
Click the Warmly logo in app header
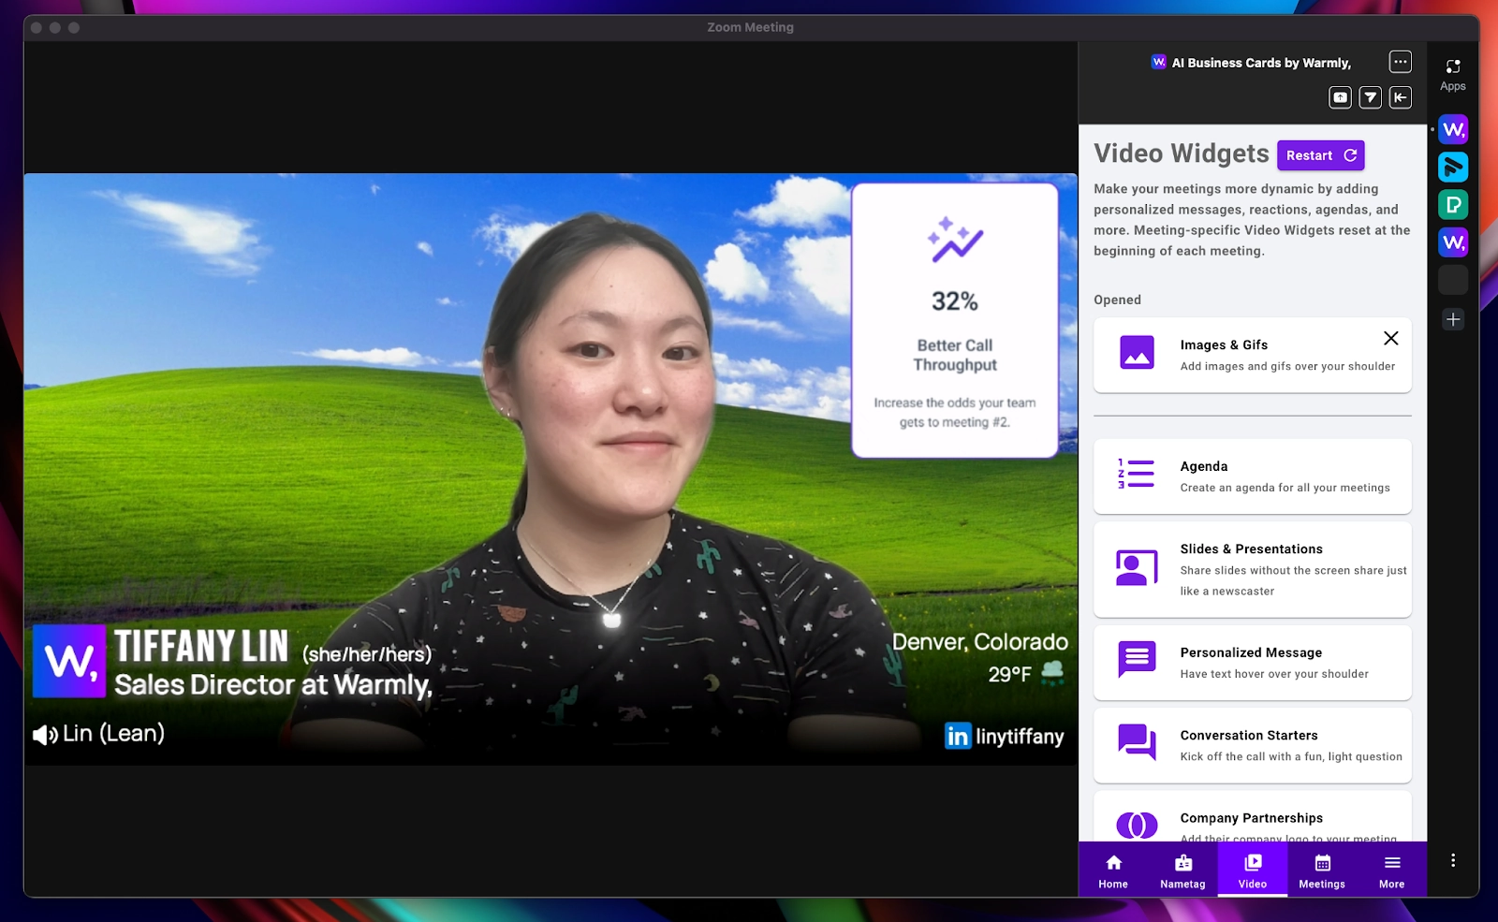(x=1158, y=62)
